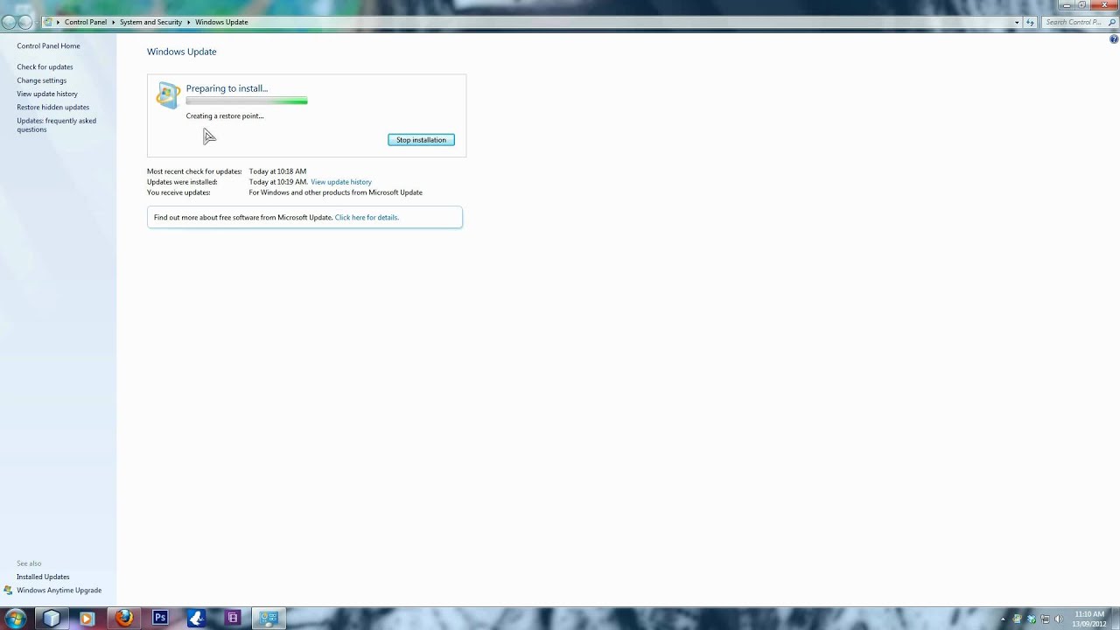Click the Stop installation button
The height and width of the screenshot is (630, 1120).
[421, 140]
